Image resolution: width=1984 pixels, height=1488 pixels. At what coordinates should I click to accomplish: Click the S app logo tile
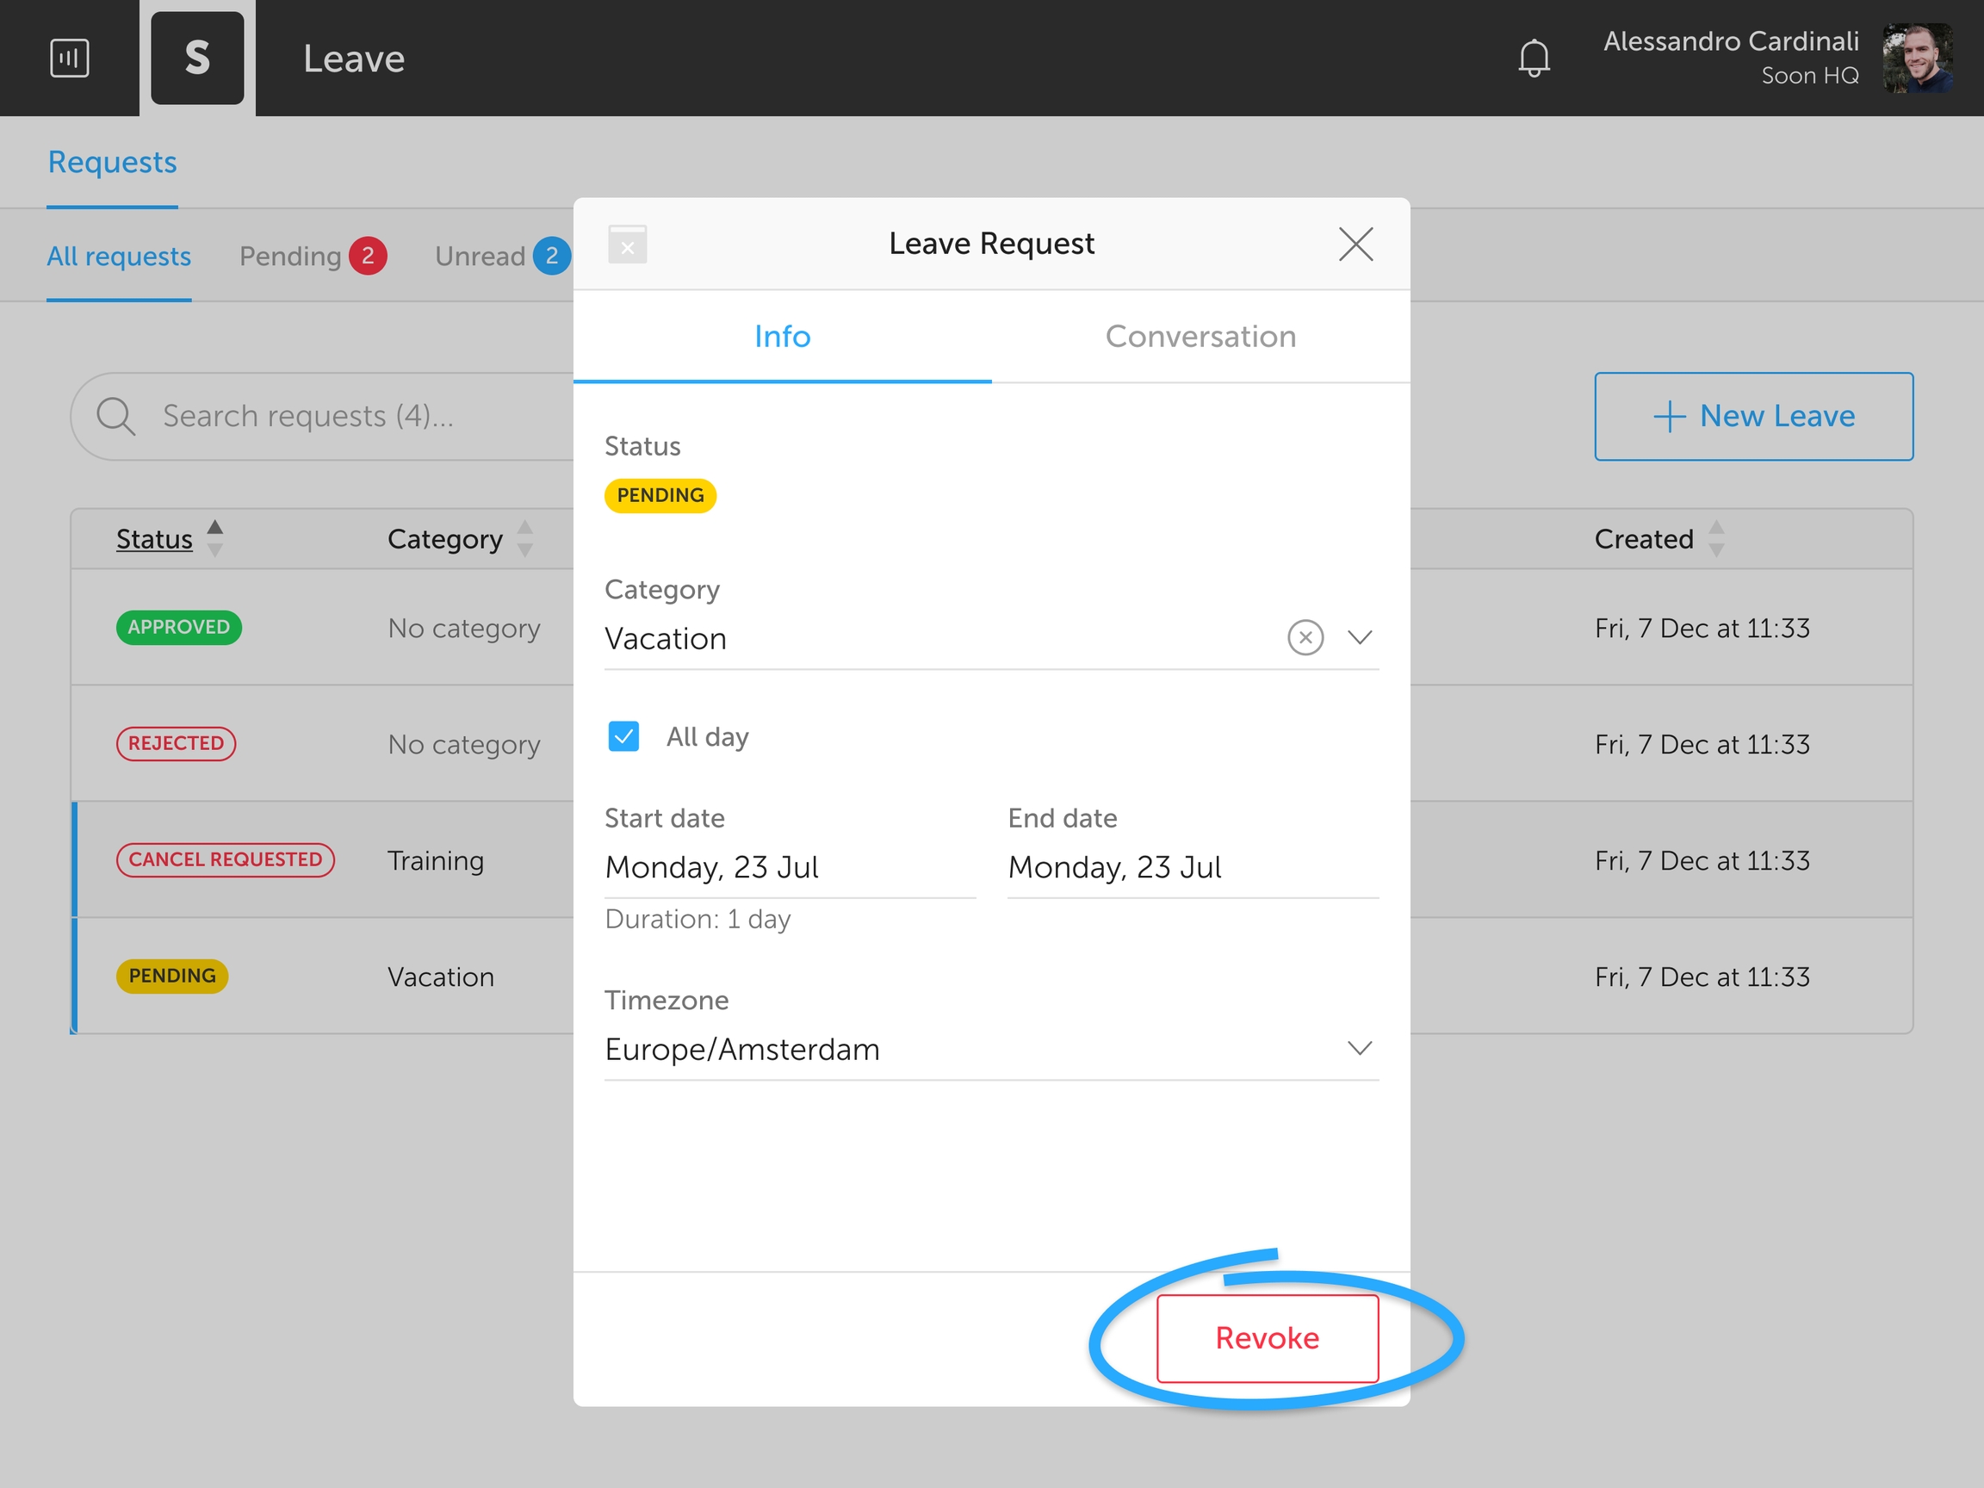[197, 59]
